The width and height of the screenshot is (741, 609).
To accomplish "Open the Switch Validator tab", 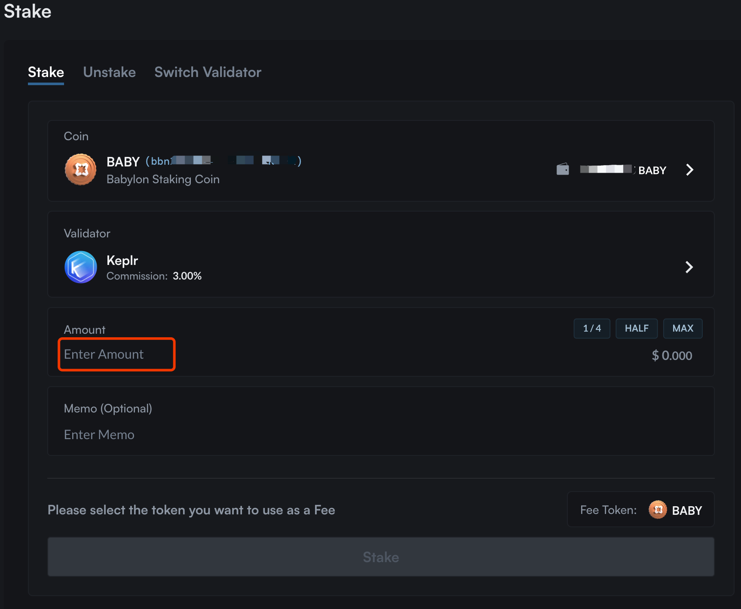I will point(208,72).
